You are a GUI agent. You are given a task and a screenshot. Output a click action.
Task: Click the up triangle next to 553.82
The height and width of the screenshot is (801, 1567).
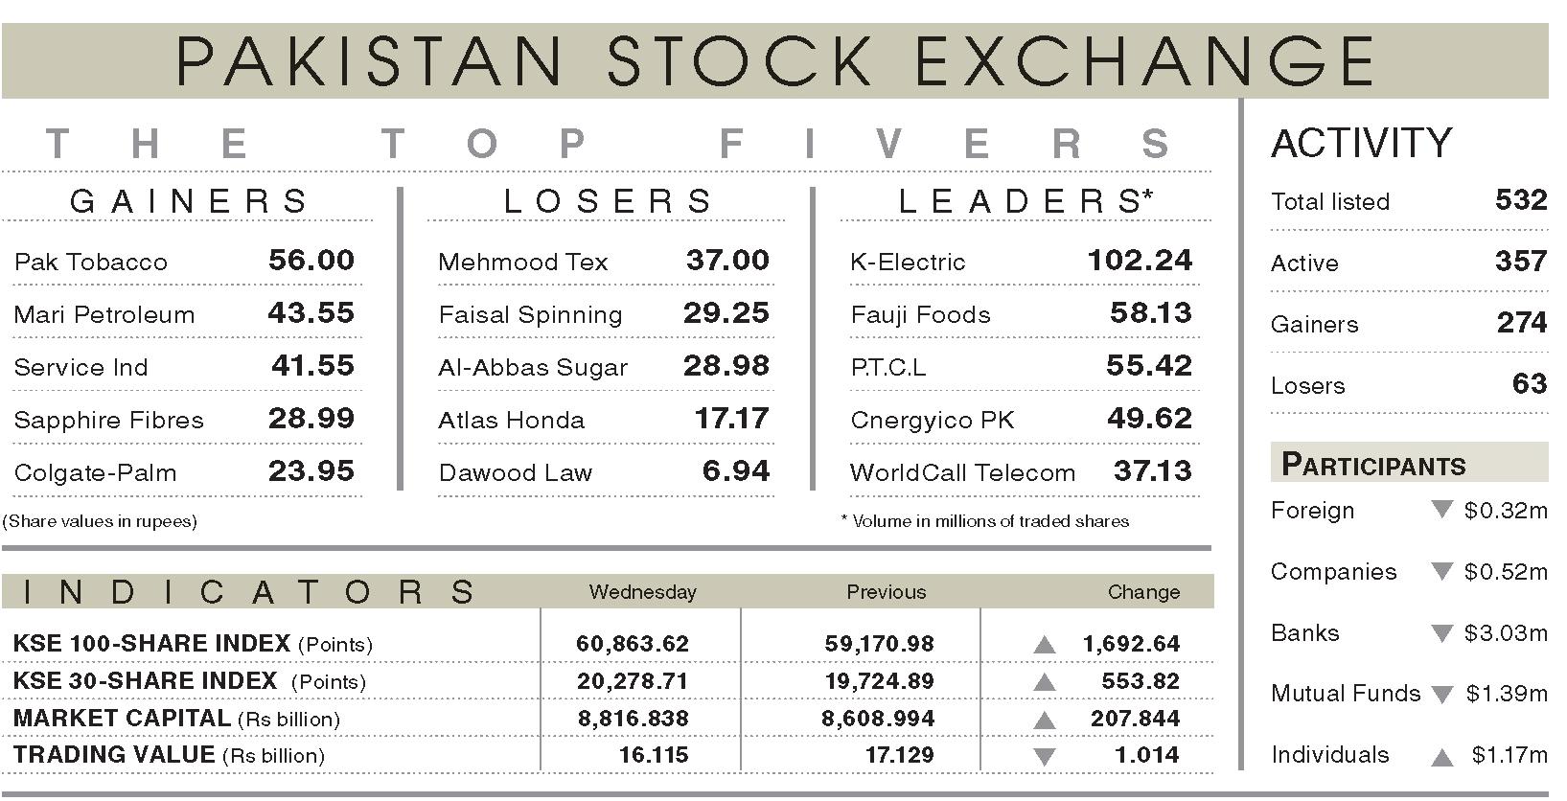1045,683
